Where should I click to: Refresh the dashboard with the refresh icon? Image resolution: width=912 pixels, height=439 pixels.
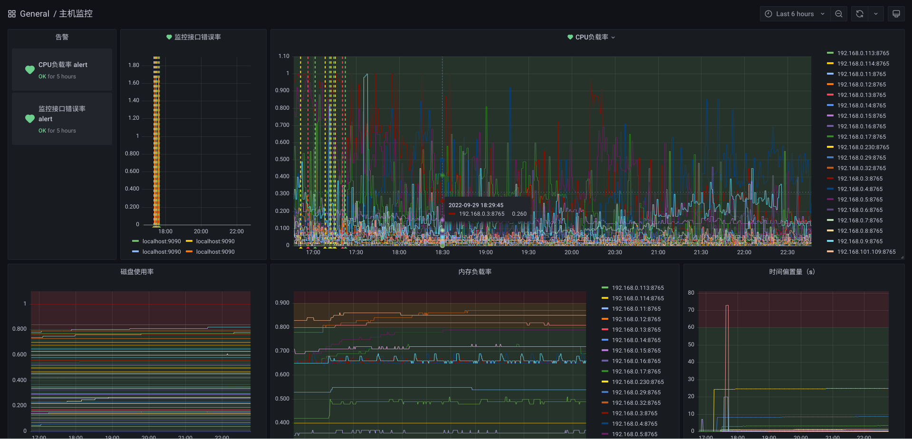coord(860,14)
